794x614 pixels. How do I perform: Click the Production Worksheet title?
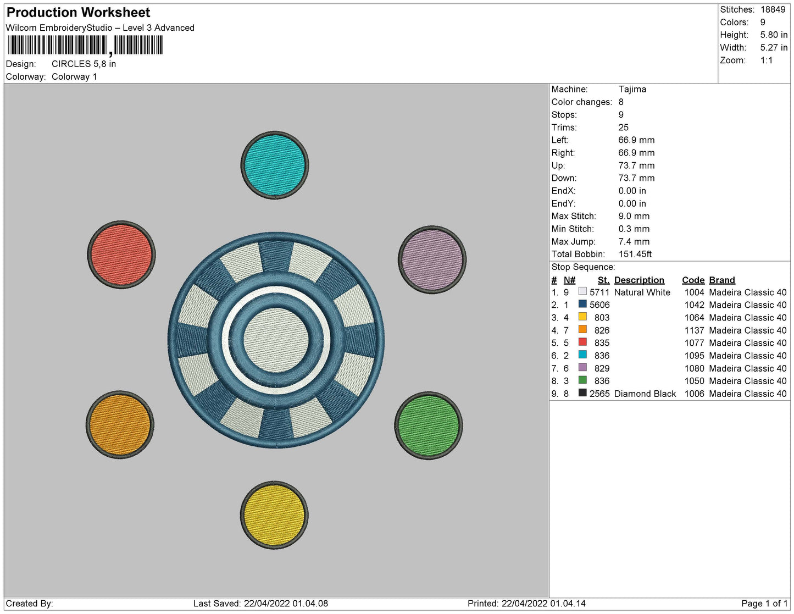78,12
